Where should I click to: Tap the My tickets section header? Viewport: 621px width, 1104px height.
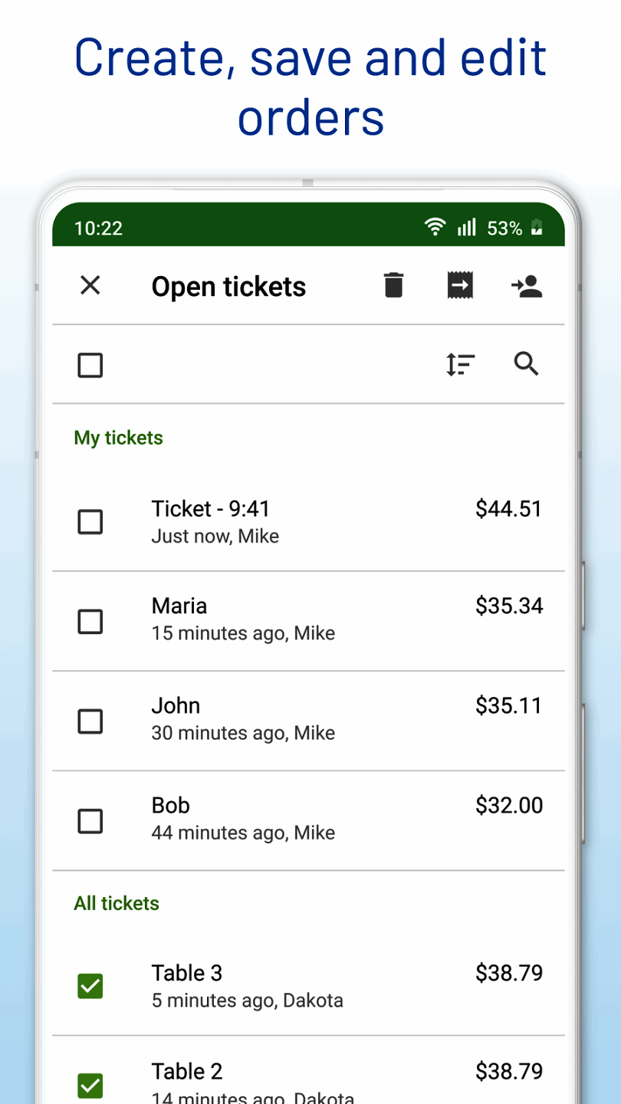[119, 438]
